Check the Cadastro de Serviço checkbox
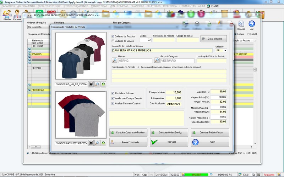Image resolution: width=284 pixels, height=177 pixels. pos(113,41)
